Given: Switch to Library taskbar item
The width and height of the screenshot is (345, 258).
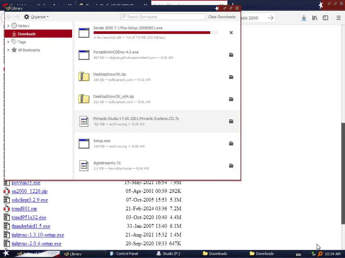Looking at the screenshot, I should (82, 254).
